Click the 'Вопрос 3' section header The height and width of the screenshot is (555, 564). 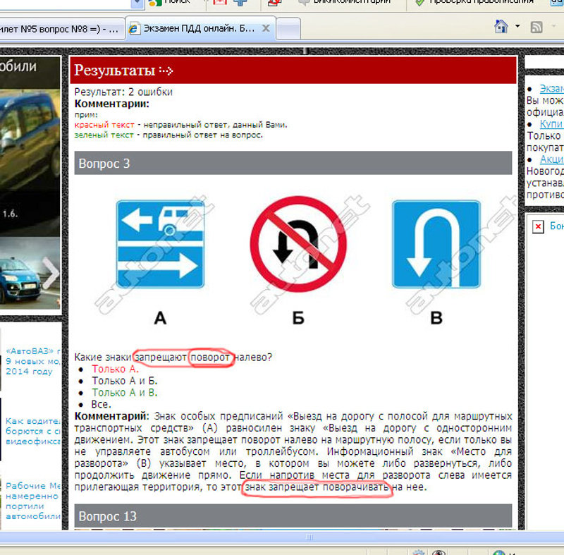coord(293,164)
